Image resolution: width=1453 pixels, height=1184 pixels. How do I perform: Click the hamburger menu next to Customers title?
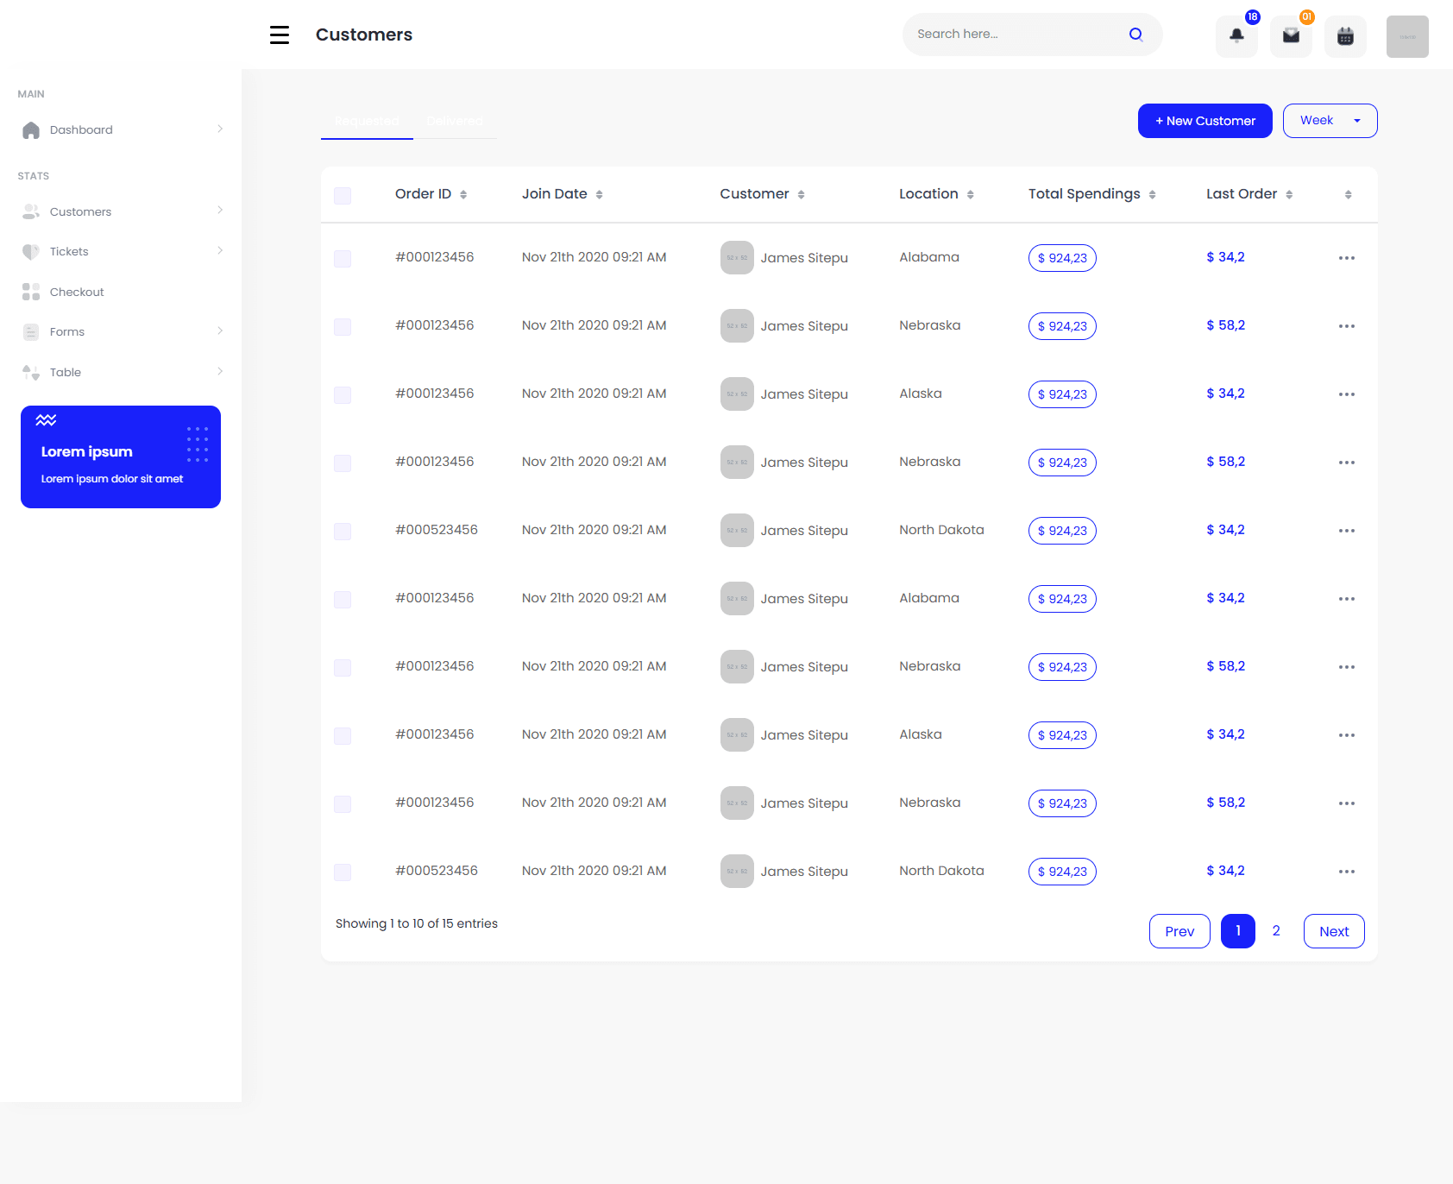click(x=279, y=35)
